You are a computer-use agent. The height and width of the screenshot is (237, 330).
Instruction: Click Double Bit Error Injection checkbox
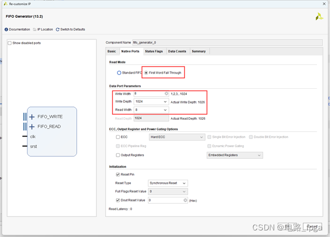pyautogui.click(x=251, y=137)
